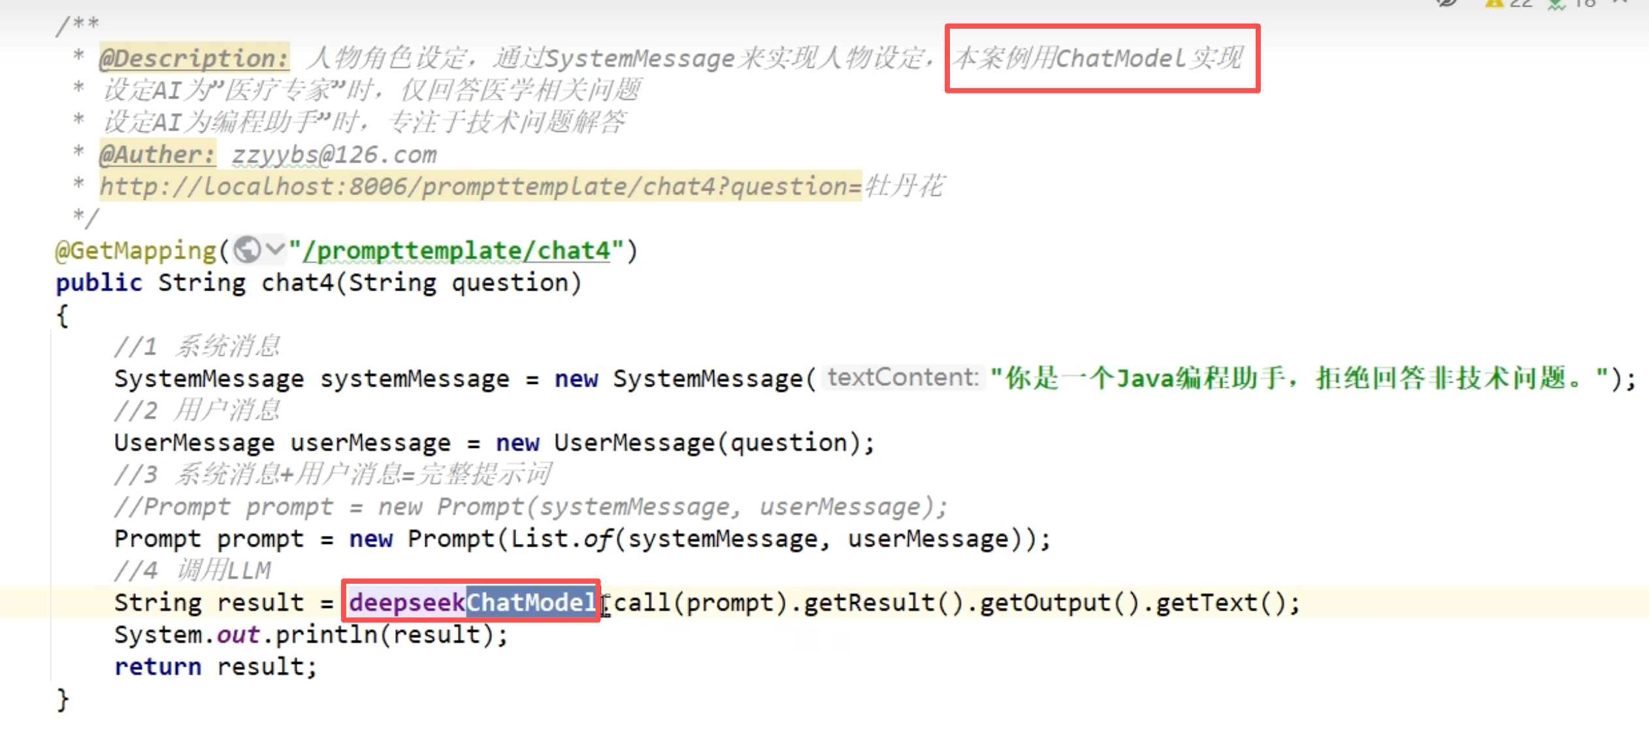Click the textContent inlay parameter hint
The height and width of the screenshot is (730, 1649).
coord(902,377)
